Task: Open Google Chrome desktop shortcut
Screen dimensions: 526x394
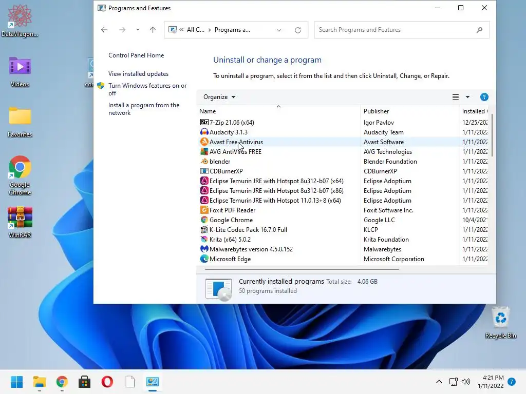Action: point(20,175)
